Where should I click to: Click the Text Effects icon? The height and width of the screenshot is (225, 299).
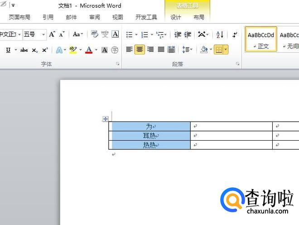pos(59,50)
